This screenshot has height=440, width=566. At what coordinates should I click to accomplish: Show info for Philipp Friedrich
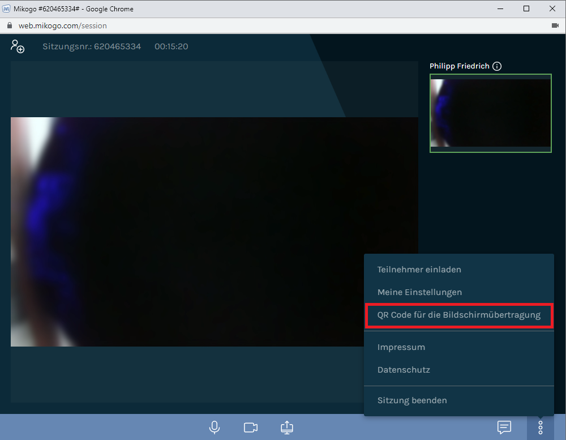(497, 66)
